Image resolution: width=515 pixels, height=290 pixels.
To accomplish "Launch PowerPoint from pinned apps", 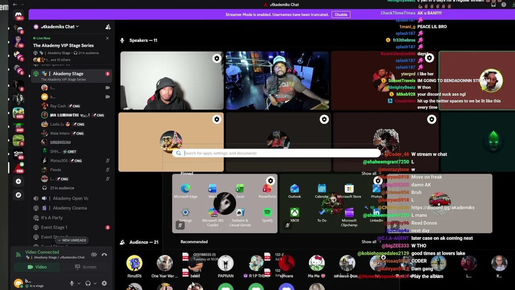I will point(267,191).
